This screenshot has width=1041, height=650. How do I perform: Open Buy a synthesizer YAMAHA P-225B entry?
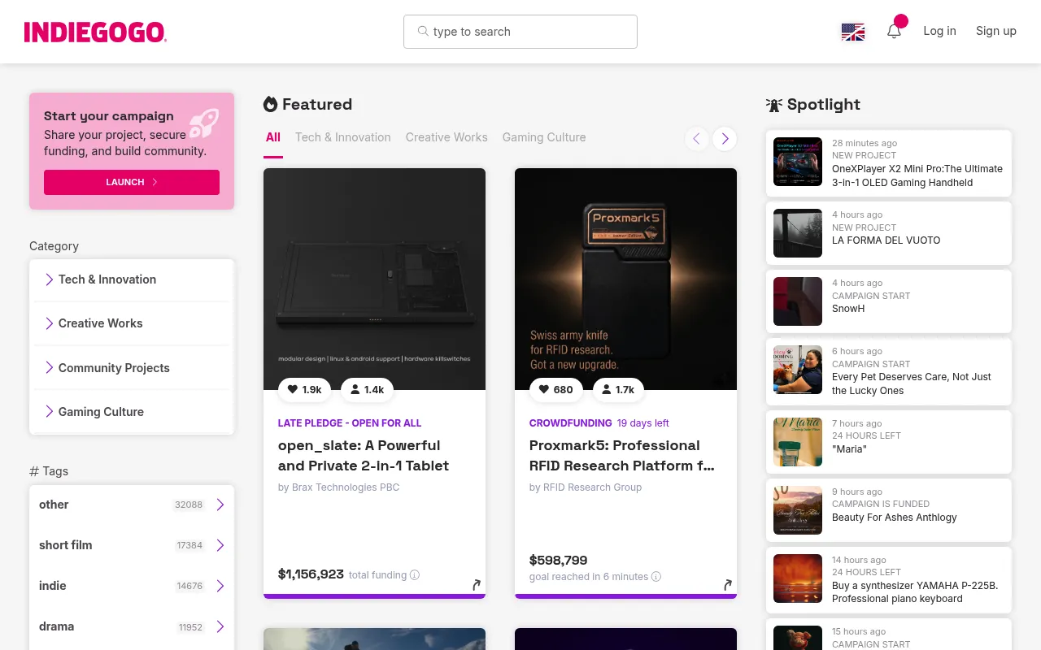pyautogui.click(x=888, y=579)
